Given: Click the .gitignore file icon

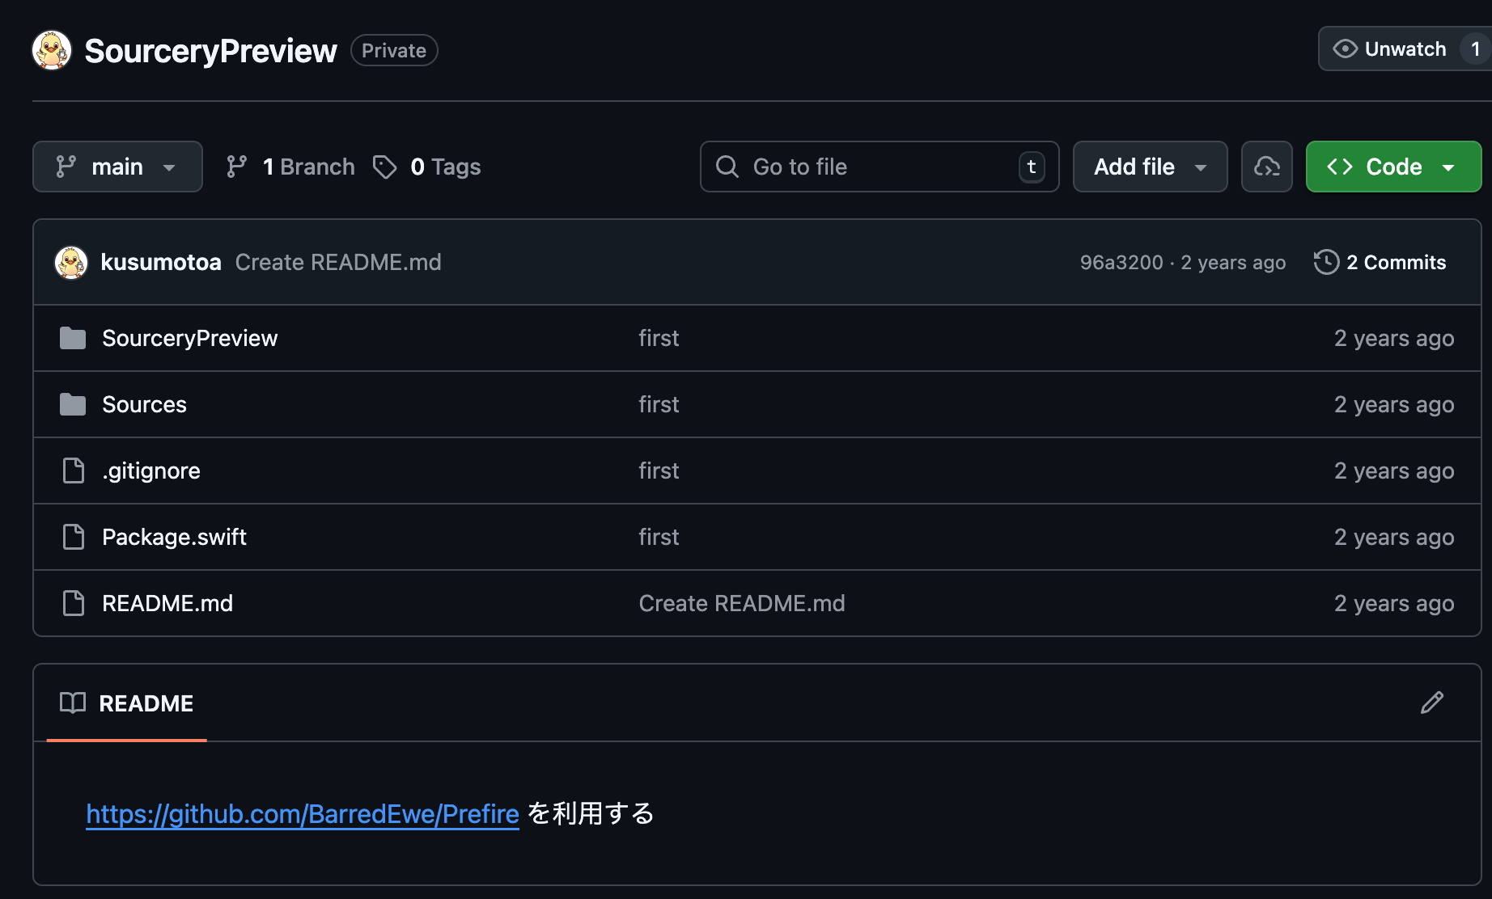Looking at the screenshot, I should (x=74, y=471).
